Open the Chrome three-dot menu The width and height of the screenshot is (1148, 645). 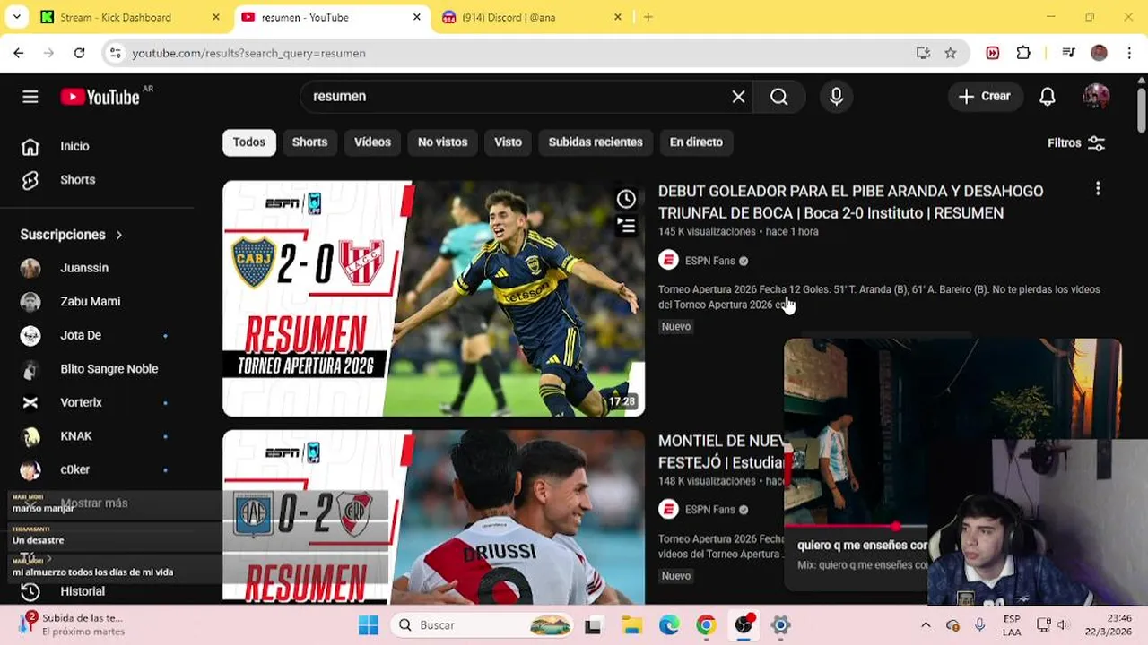1127,53
